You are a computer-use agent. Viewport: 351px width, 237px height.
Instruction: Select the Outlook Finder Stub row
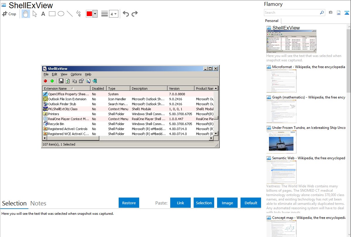(x=128, y=104)
